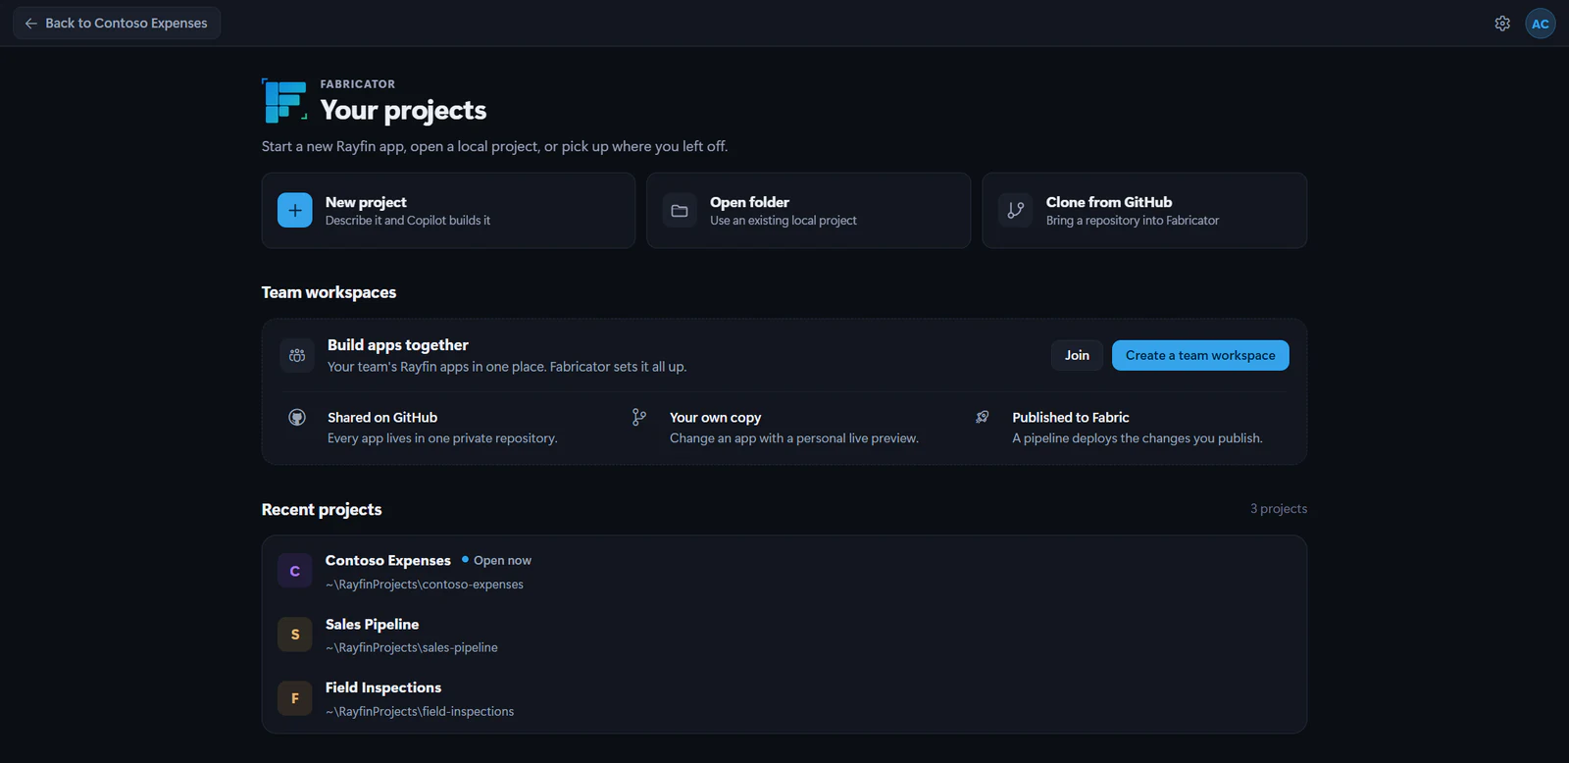Click Create a team workspace
Viewport: 1569px width, 763px height.
tap(1200, 355)
